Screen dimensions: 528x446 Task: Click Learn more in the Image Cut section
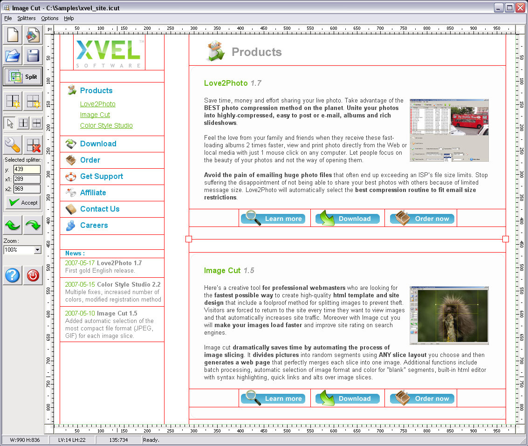273,398
